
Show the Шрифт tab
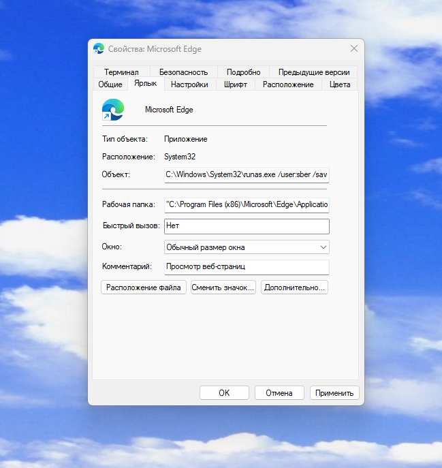coord(236,84)
